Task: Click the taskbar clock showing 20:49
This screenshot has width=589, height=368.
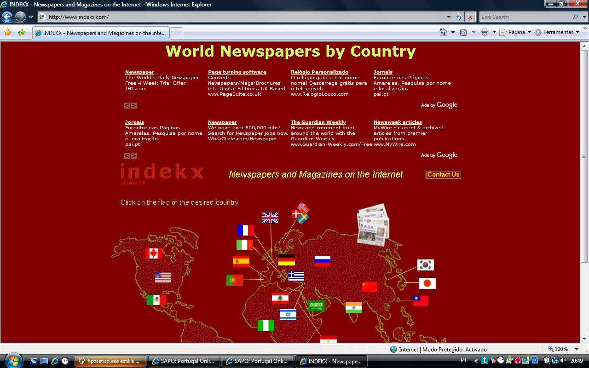Action: click(577, 361)
